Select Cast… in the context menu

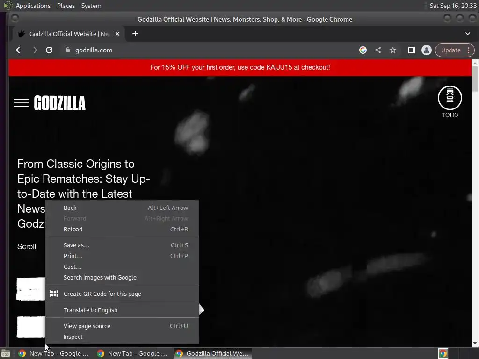(x=122, y=266)
